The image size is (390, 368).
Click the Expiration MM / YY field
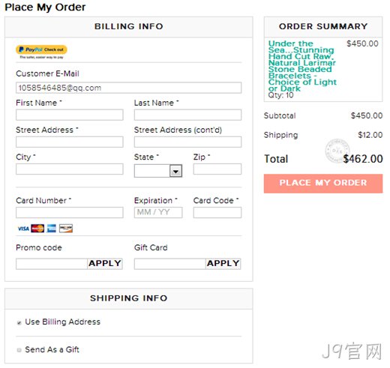(x=158, y=212)
